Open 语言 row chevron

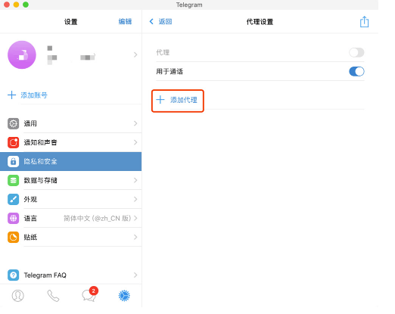click(x=135, y=218)
